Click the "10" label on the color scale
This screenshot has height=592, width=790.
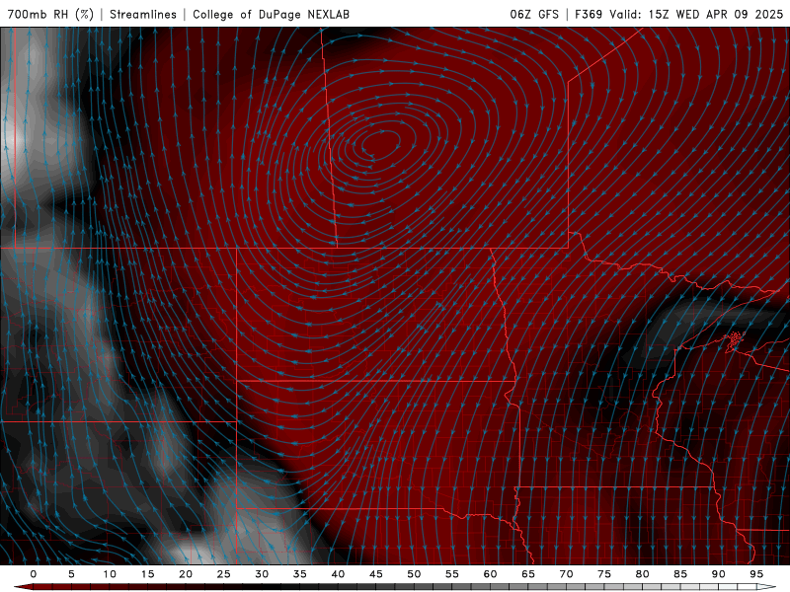coord(110,574)
